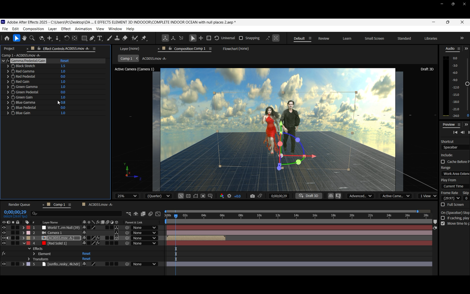Click the Home icon in toolbar

pyautogui.click(x=7, y=38)
